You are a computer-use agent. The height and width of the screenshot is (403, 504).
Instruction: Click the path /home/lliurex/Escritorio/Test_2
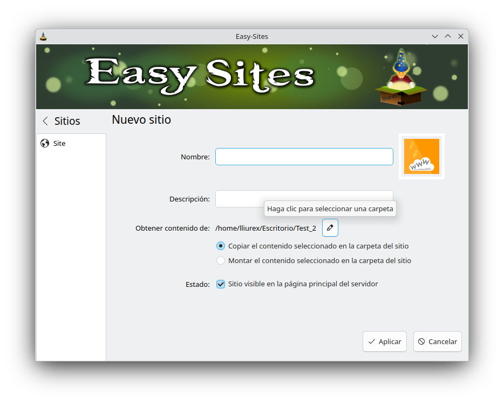[265, 227]
